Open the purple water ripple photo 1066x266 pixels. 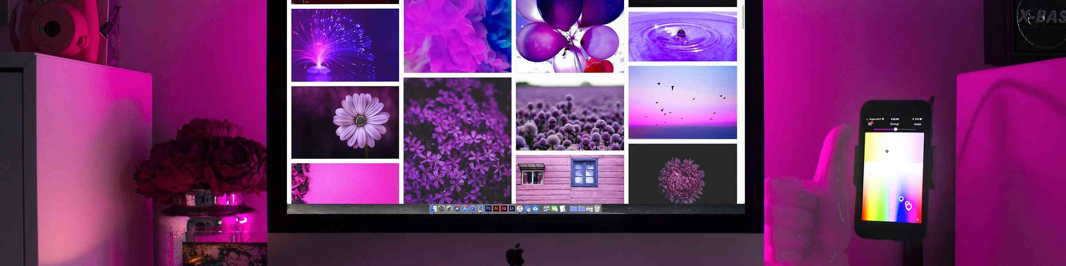tap(683, 36)
